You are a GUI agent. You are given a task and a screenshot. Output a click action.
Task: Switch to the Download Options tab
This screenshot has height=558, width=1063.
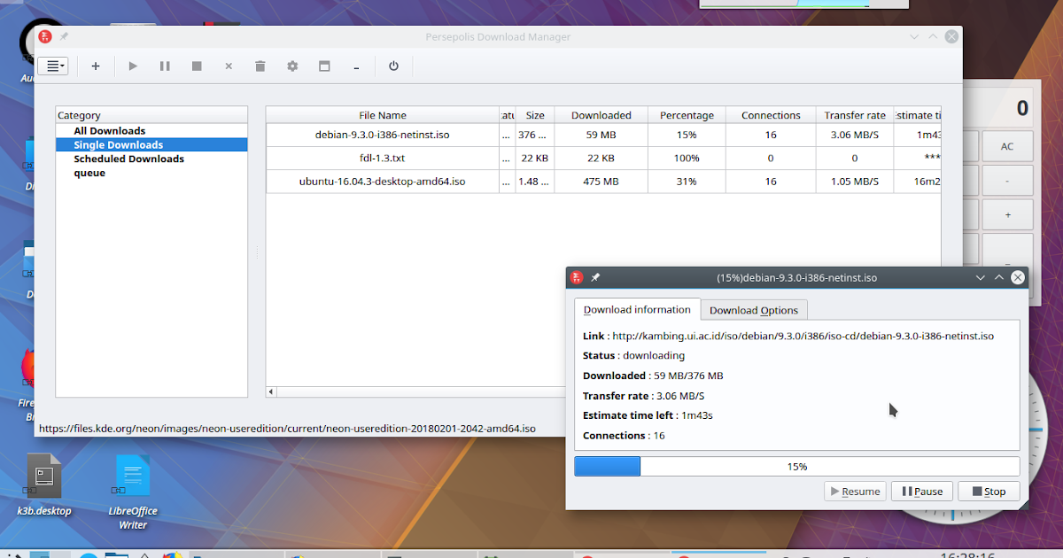[753, 309]
